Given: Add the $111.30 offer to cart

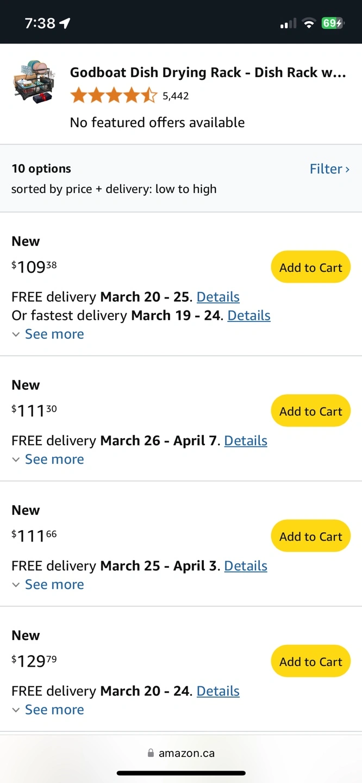Looking at the screenshot, I should tap(310, 411).
